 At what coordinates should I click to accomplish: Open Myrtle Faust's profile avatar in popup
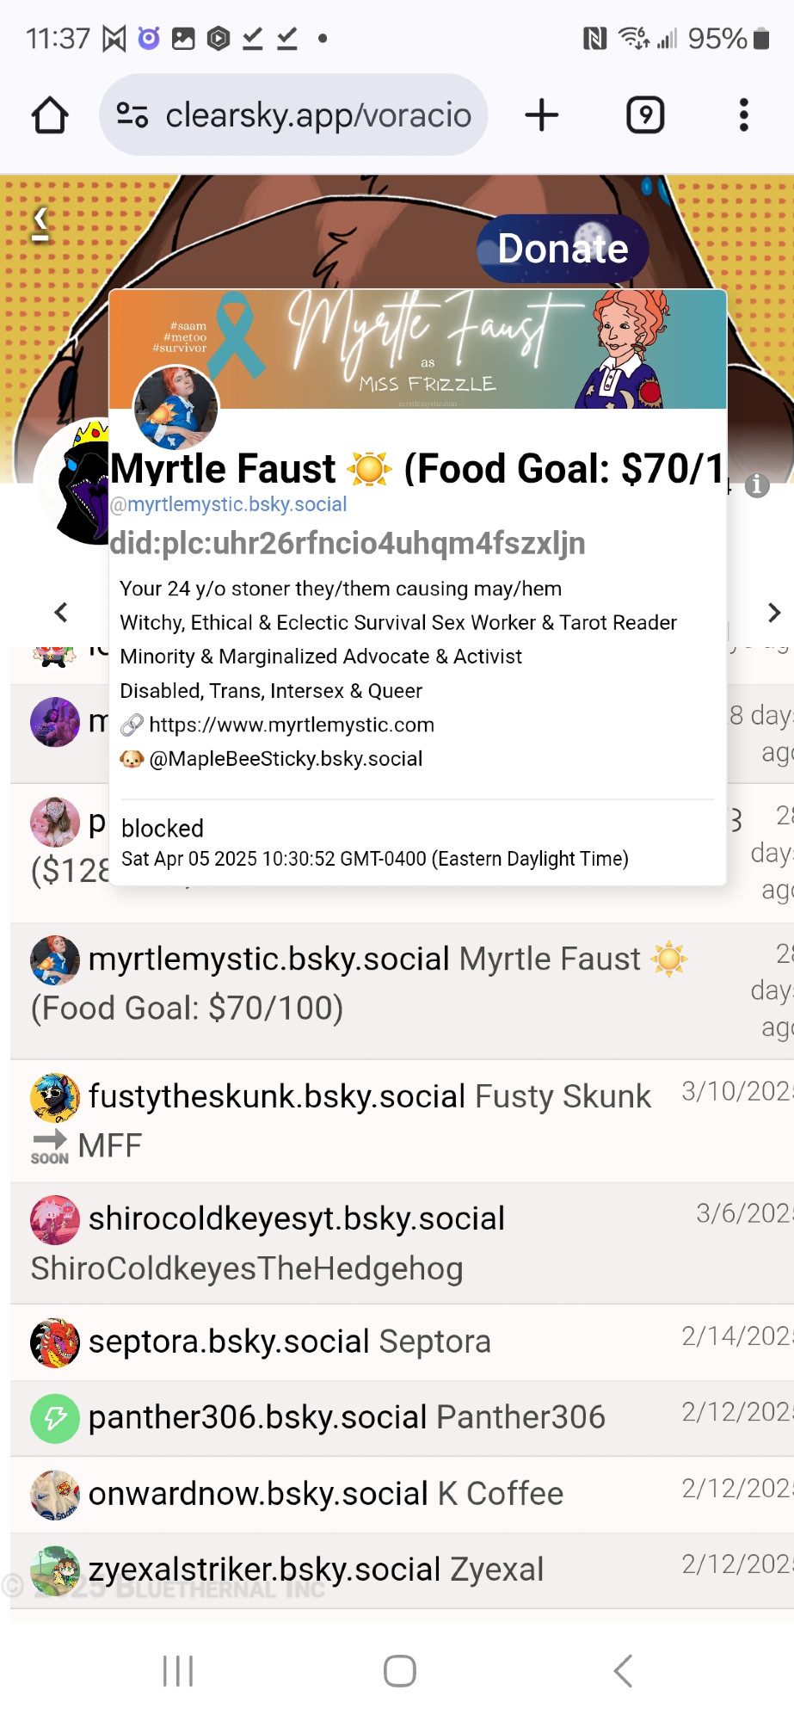tap(175, 408)
